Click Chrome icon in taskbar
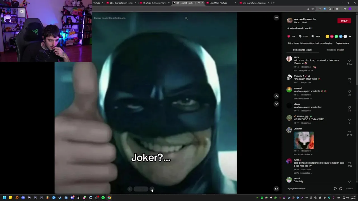This screenshot has width=358, height=201. click(x=109, y=198)
